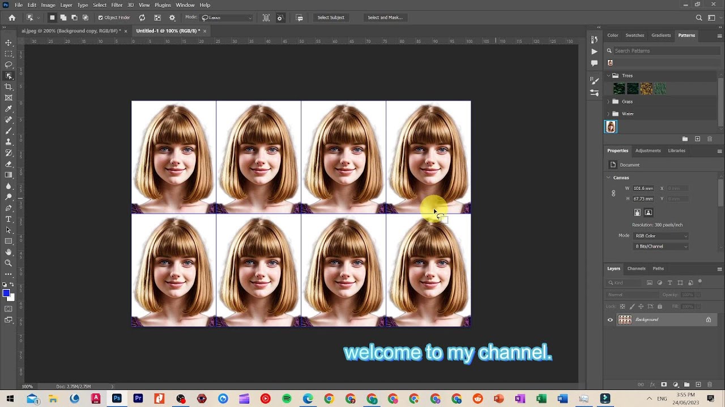Click the Select and Mask button
725x407 pixels.
(385, 18)
